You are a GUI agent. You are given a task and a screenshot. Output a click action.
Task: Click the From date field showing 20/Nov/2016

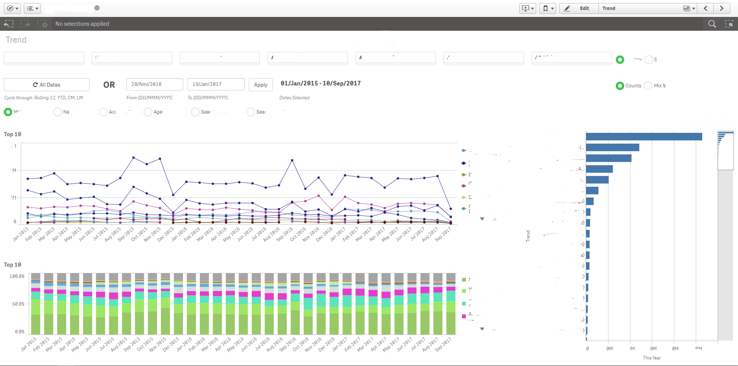155,84
